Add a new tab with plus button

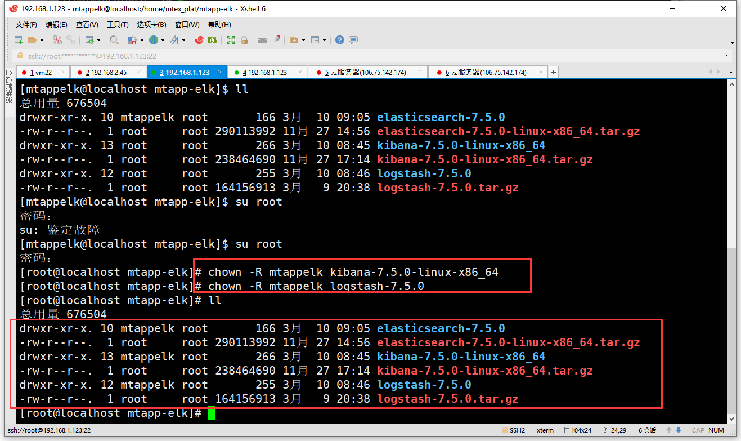[554, 72]
